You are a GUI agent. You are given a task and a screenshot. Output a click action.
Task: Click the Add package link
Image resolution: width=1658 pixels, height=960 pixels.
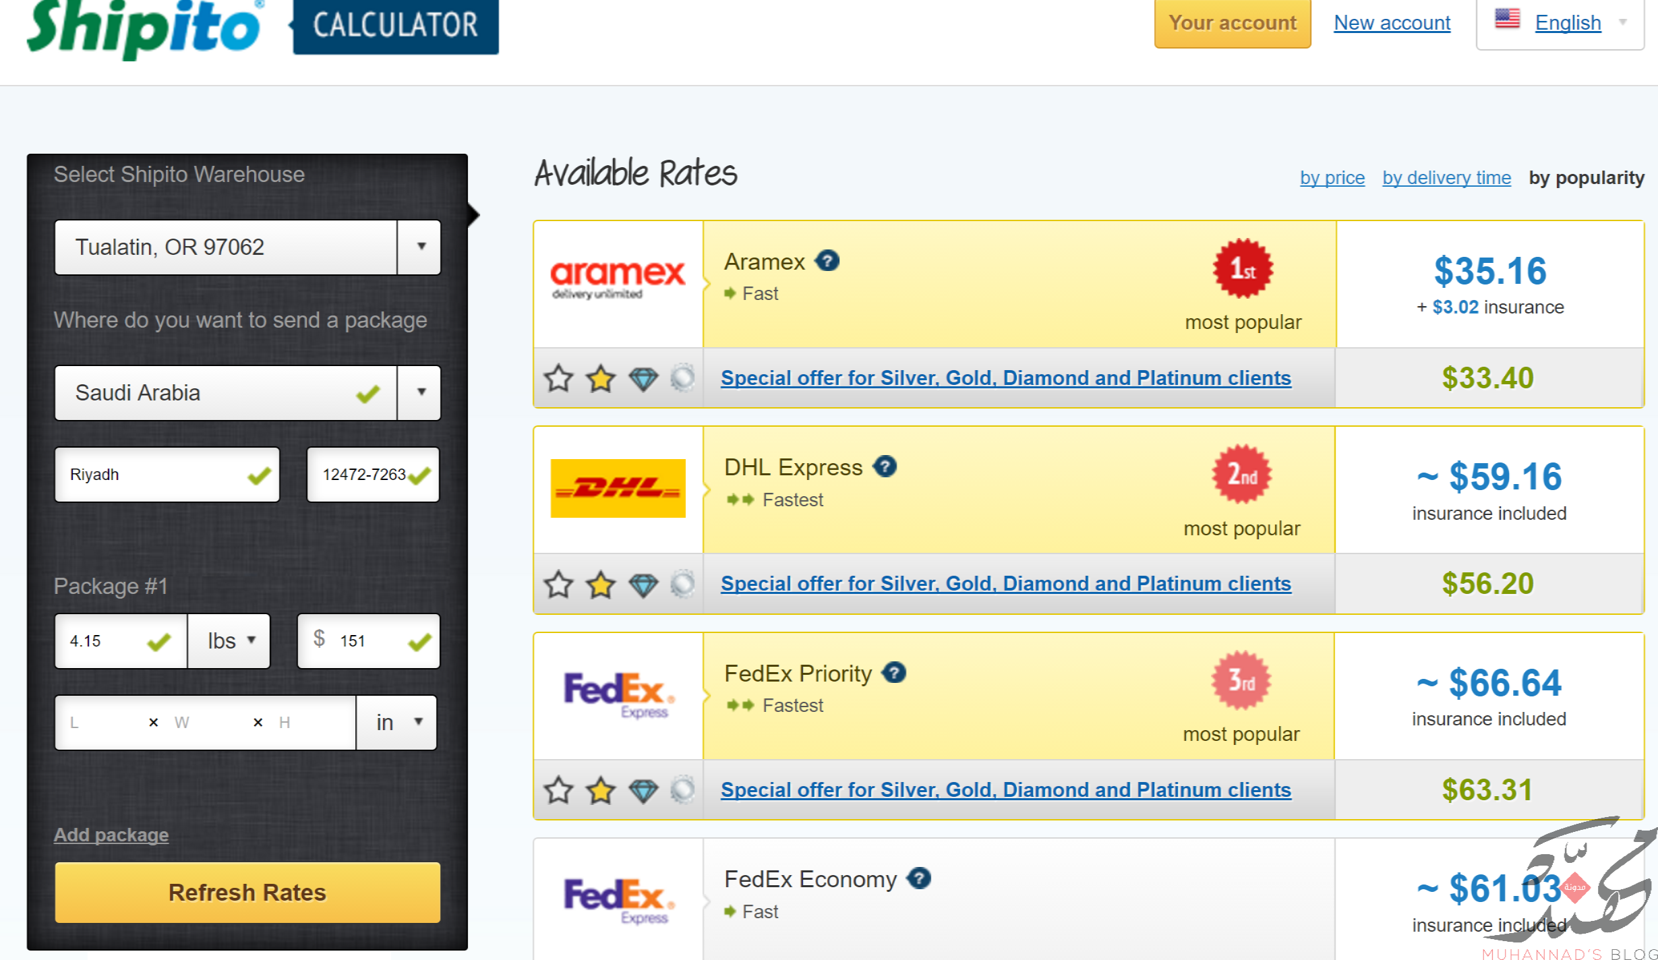(111, 835)
